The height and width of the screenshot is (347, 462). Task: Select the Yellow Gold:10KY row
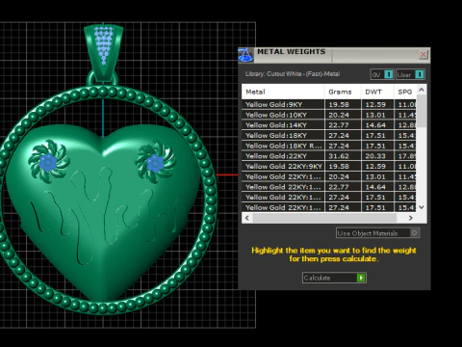(329, 115)
